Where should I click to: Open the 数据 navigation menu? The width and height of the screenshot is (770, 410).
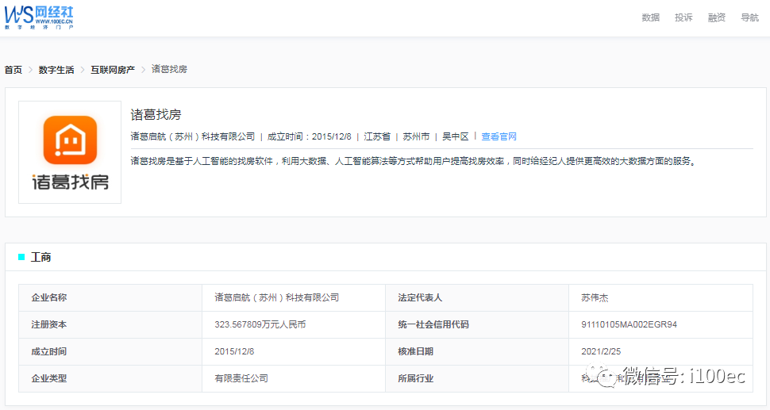pos(650,17)
